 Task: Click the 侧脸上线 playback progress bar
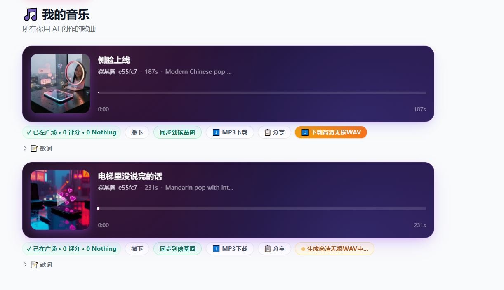click(262, 93)
